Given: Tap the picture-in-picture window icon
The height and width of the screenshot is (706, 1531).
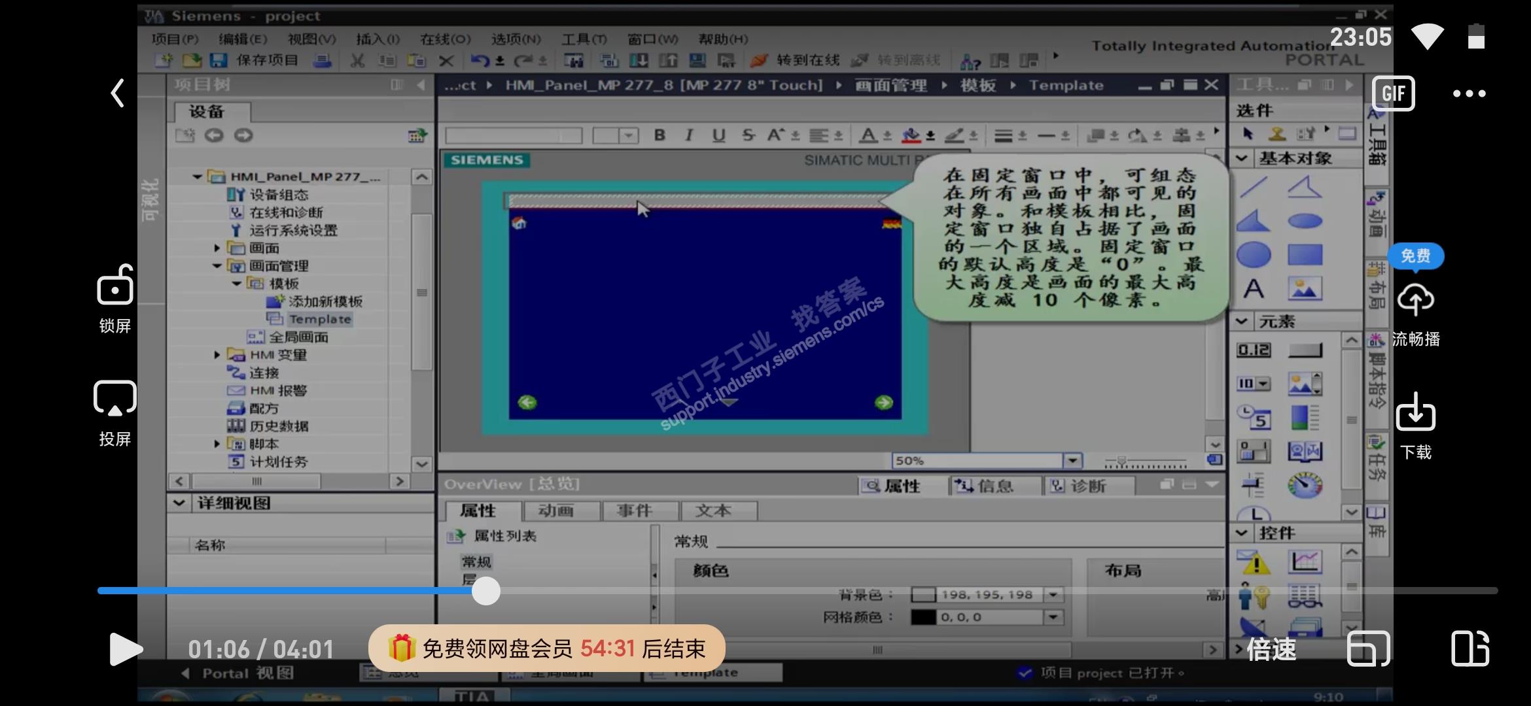Looking at the screenshot, I should pyautogui.click(x=1368, y=649).
